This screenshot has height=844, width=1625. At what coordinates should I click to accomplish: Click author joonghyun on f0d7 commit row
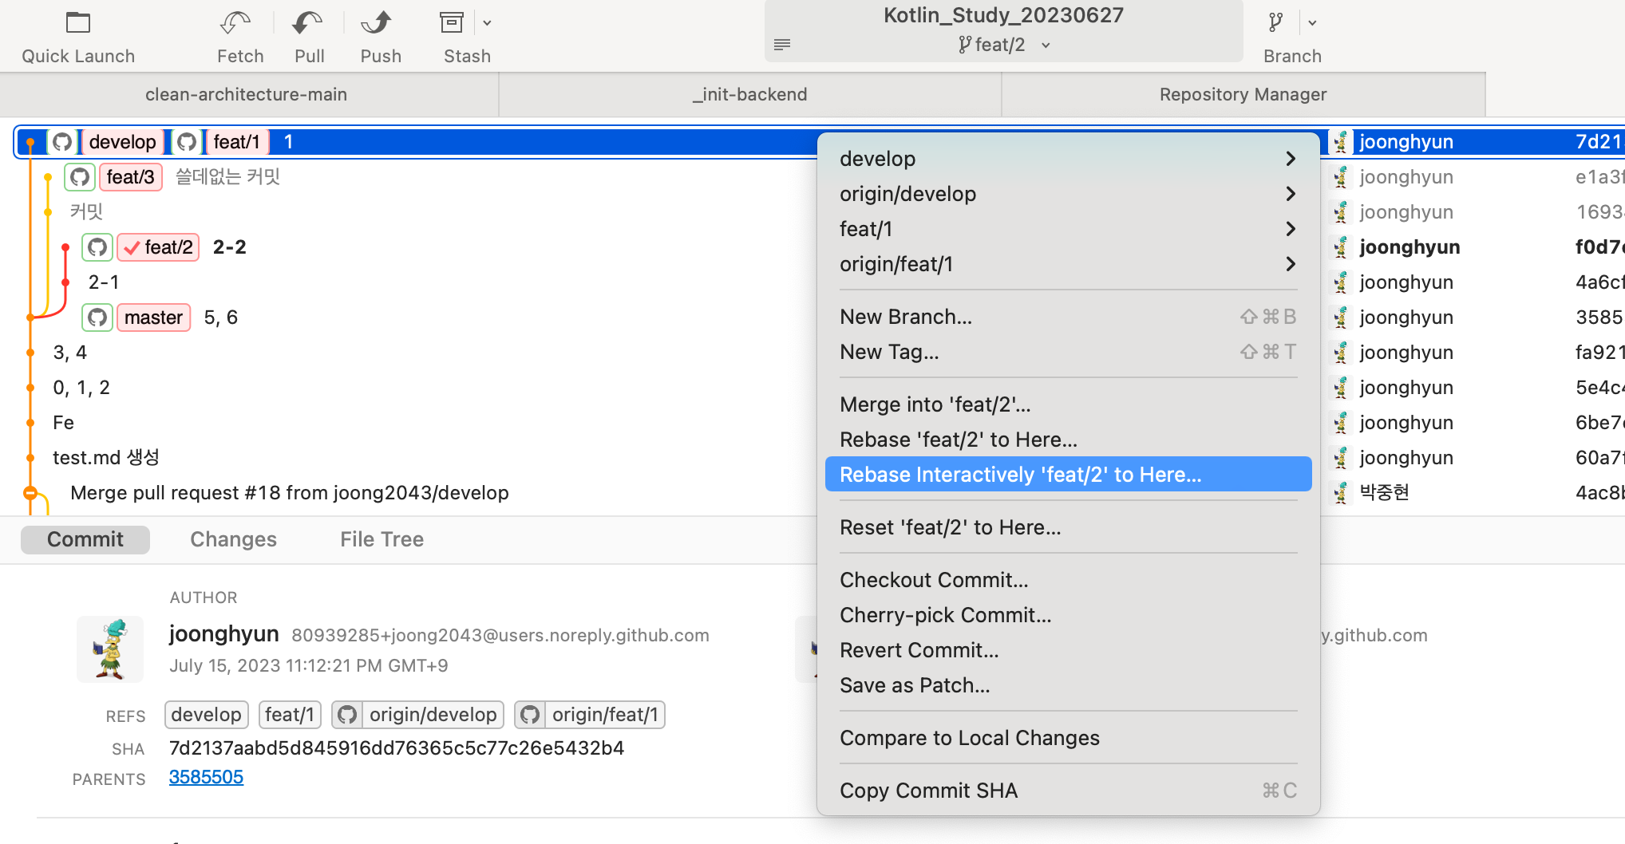click(x=1410, y=247)
